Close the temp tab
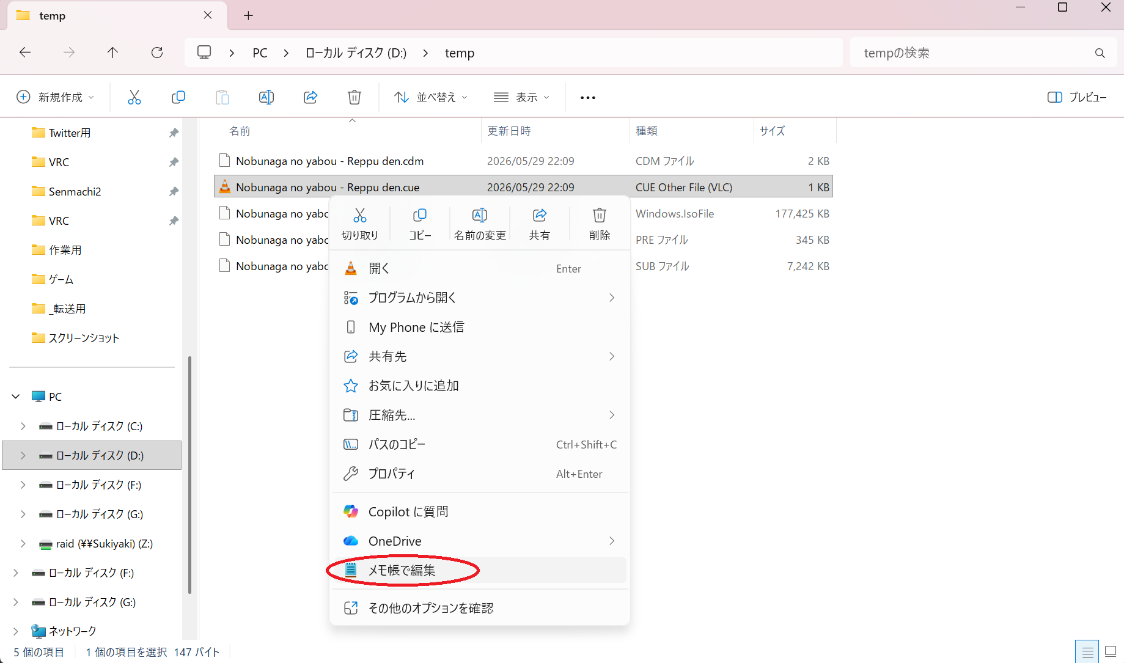Screen dimensions: 1124x663 pos(208,15)
